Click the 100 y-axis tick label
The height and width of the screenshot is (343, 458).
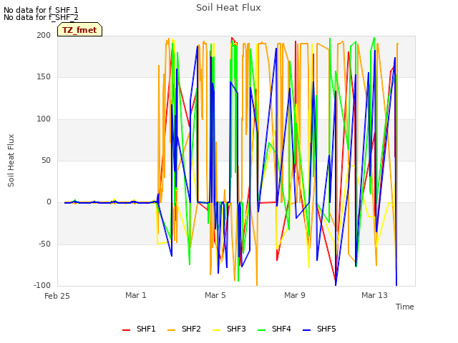coord(44,119)
